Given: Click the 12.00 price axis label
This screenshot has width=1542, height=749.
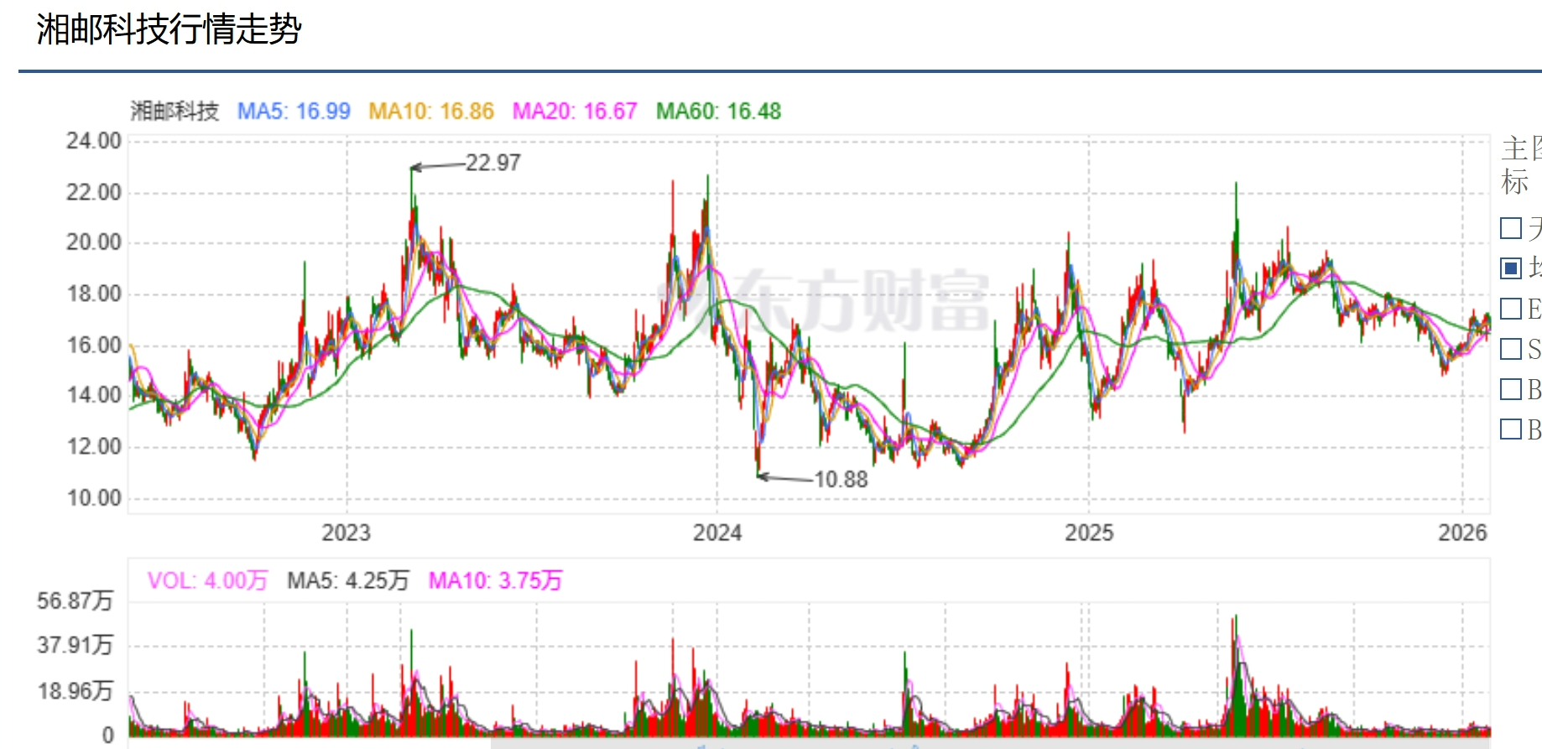Looking at the screenshot, I should (x=94, y=446).
